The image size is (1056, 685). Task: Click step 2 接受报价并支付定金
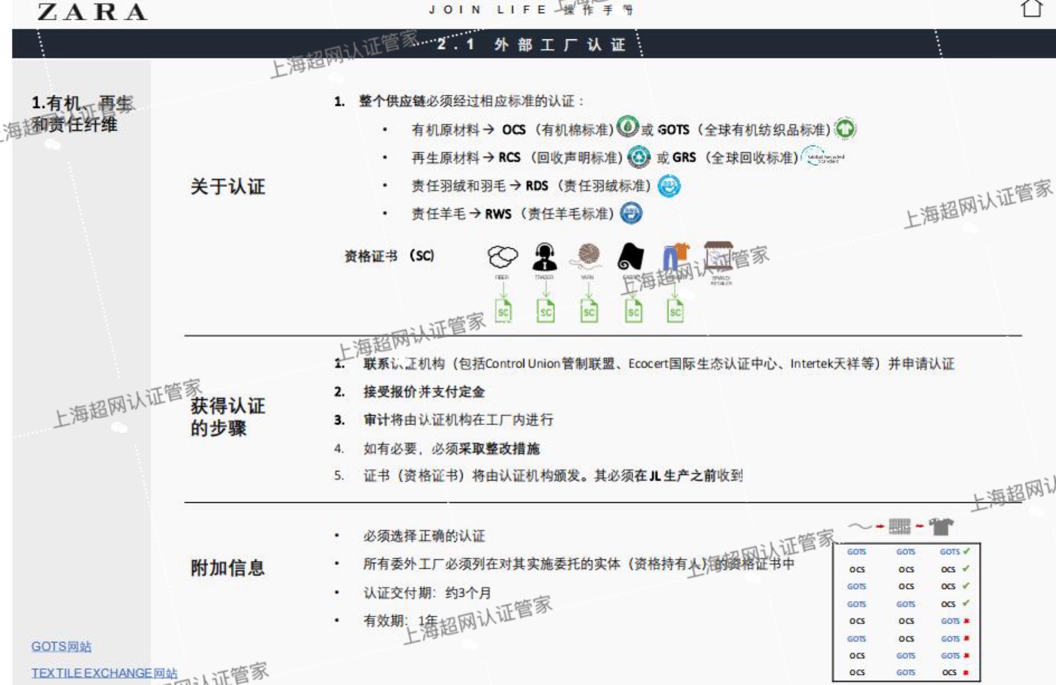pyautogui.click(x=424, y=392)
